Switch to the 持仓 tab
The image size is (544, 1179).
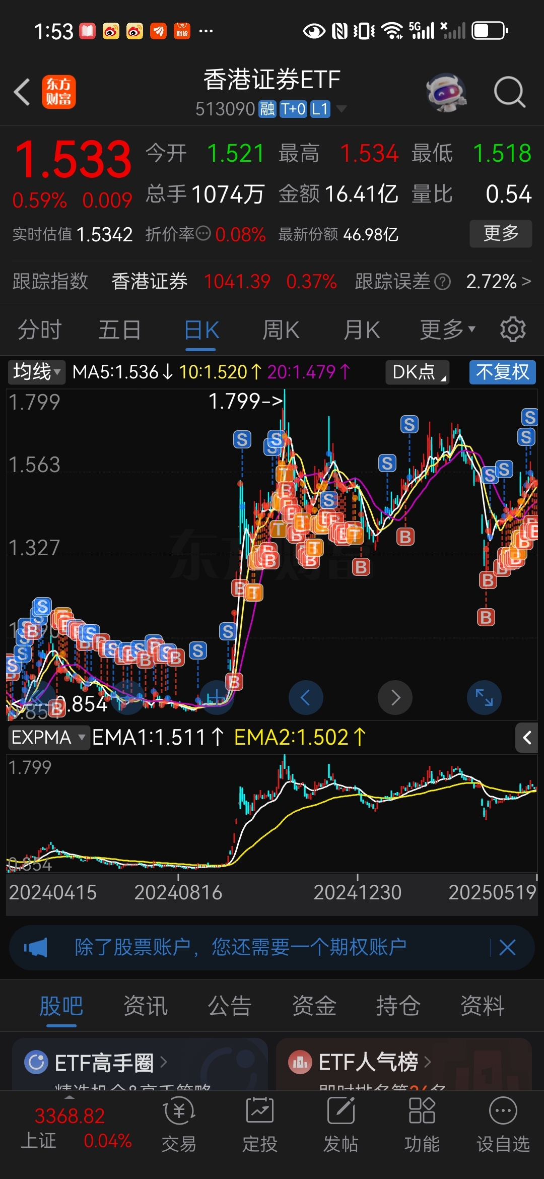click(x=398, y=1006)
